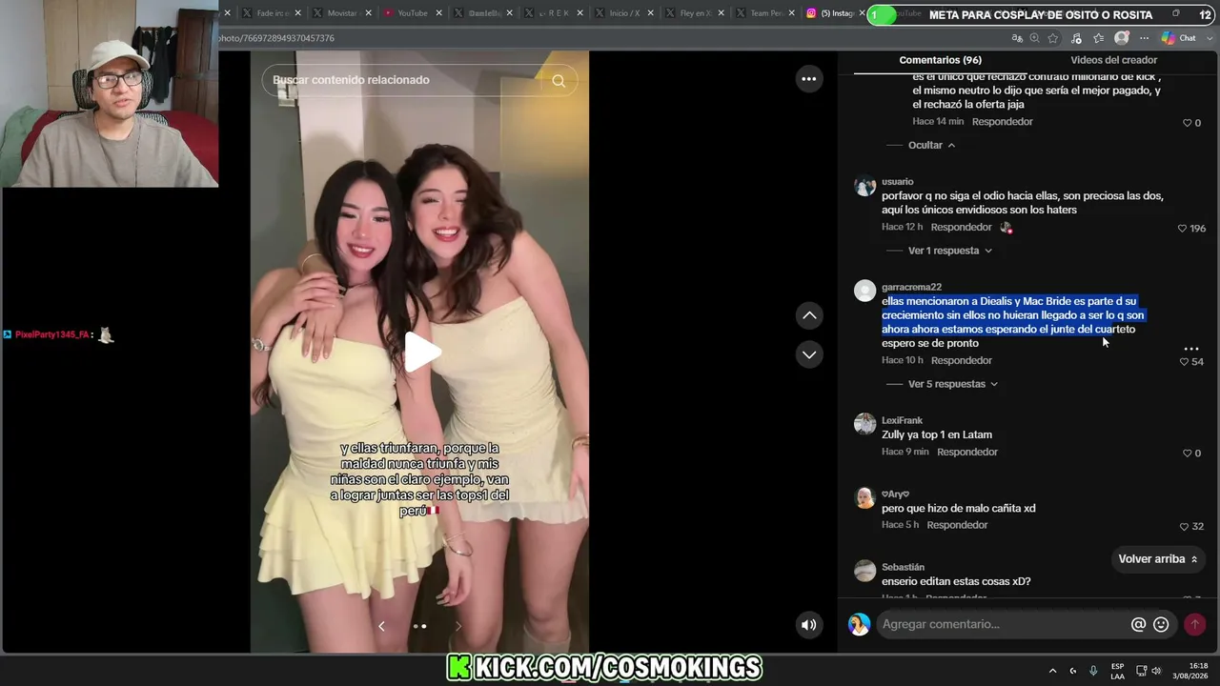Reply to the 'cañita xd' comment via Respondedor

(x=957, y=526)
